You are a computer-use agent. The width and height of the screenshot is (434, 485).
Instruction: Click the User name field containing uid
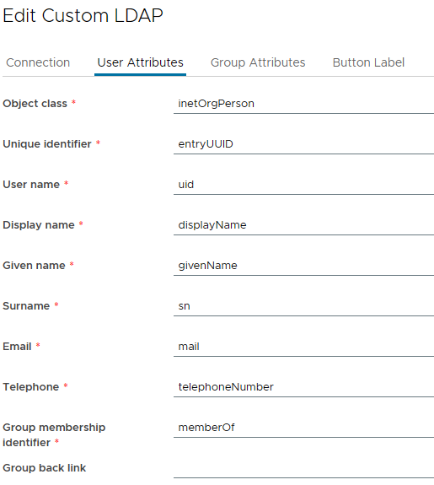[303, 185]
